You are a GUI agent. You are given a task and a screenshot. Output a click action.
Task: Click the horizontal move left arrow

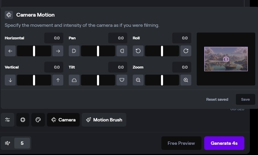(x=10, y=51)
